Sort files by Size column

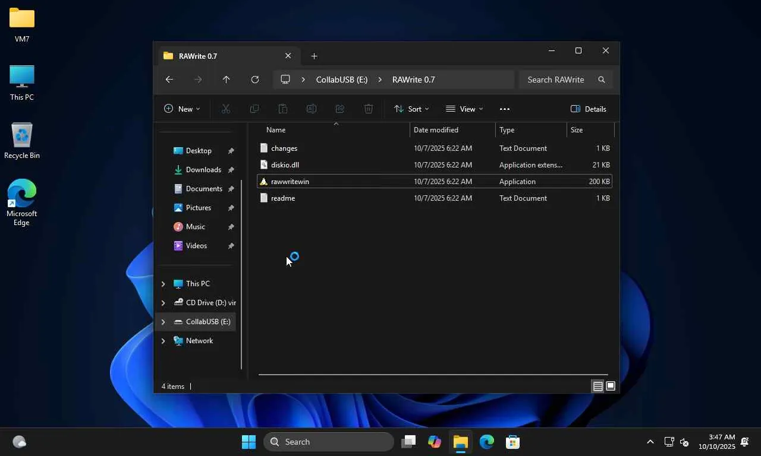(x=590, y=129)
